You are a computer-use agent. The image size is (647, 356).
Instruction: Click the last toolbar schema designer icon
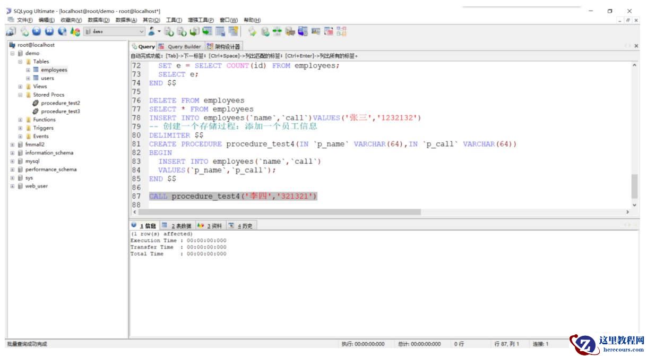point(342,32)
